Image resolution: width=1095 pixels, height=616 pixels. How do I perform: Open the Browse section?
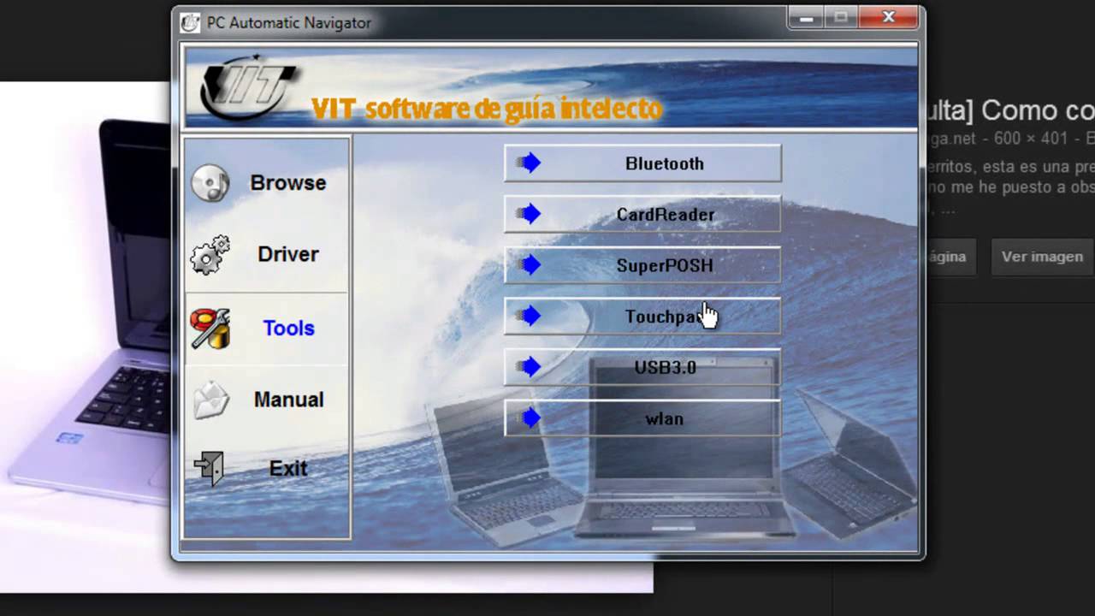click(267, 183)
